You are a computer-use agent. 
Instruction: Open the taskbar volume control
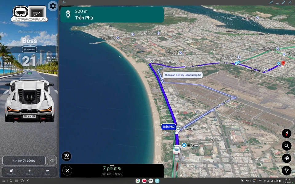[x=247, y=181]
